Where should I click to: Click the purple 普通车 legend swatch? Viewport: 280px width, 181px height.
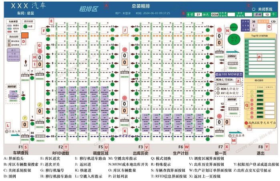(10, 26)
